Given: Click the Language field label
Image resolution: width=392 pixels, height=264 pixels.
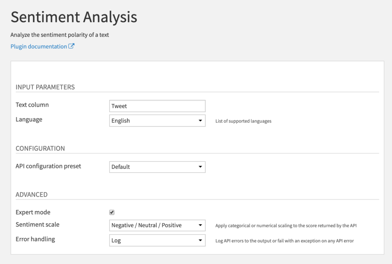Looking at the screenshot, I should (x=29, y=120).
